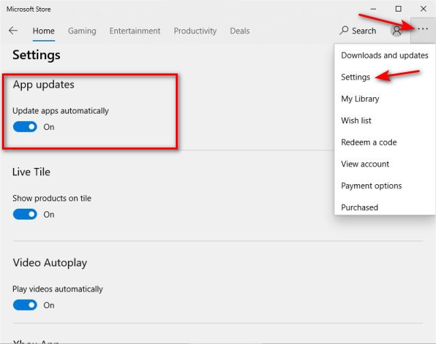
Task: Open the three-dots See more menu
Action: pos(422,29)
